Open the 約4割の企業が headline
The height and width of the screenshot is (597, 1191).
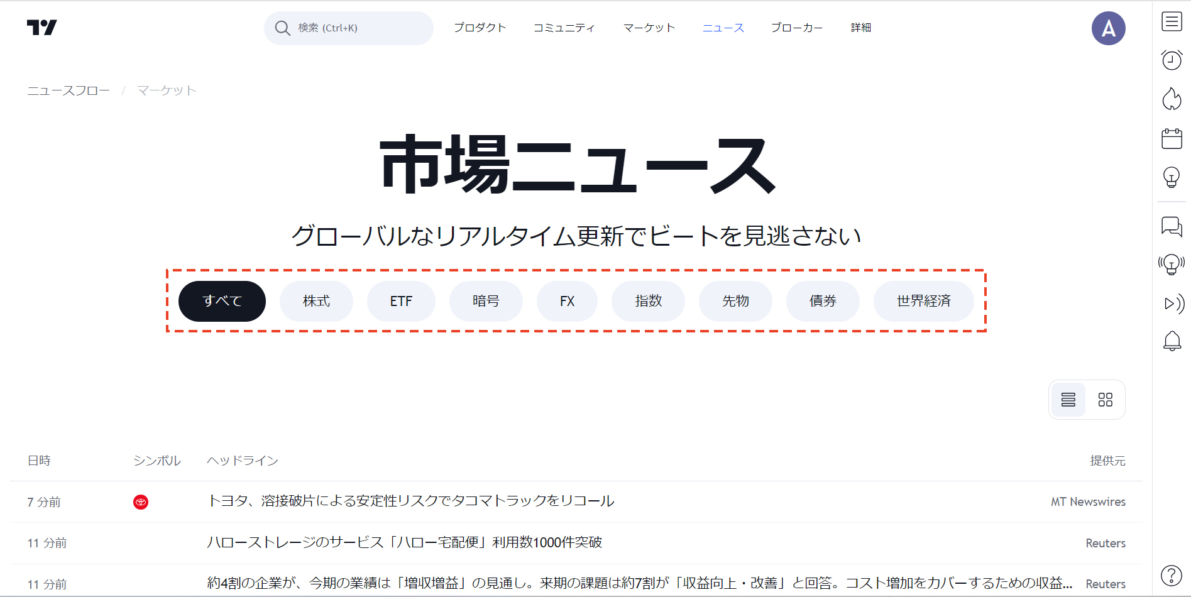[640, 583]
